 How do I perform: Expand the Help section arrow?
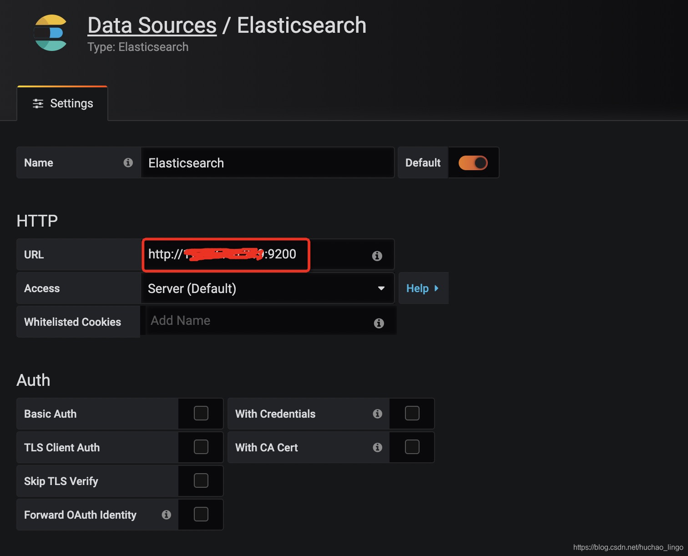click(436, 288)
